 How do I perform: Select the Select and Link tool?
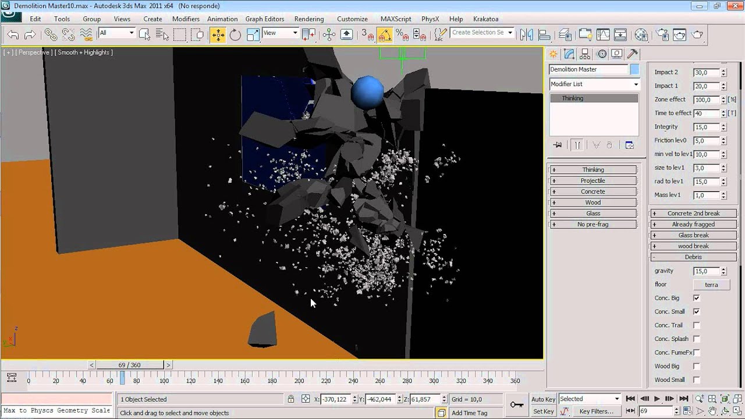point(51,35)
